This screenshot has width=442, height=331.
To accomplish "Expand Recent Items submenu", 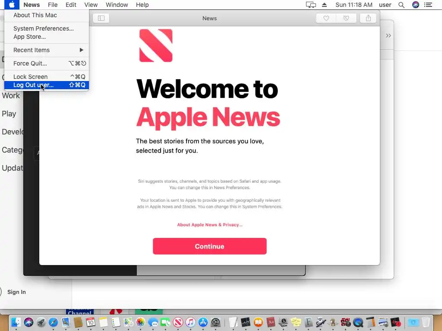I will [47, 50].
